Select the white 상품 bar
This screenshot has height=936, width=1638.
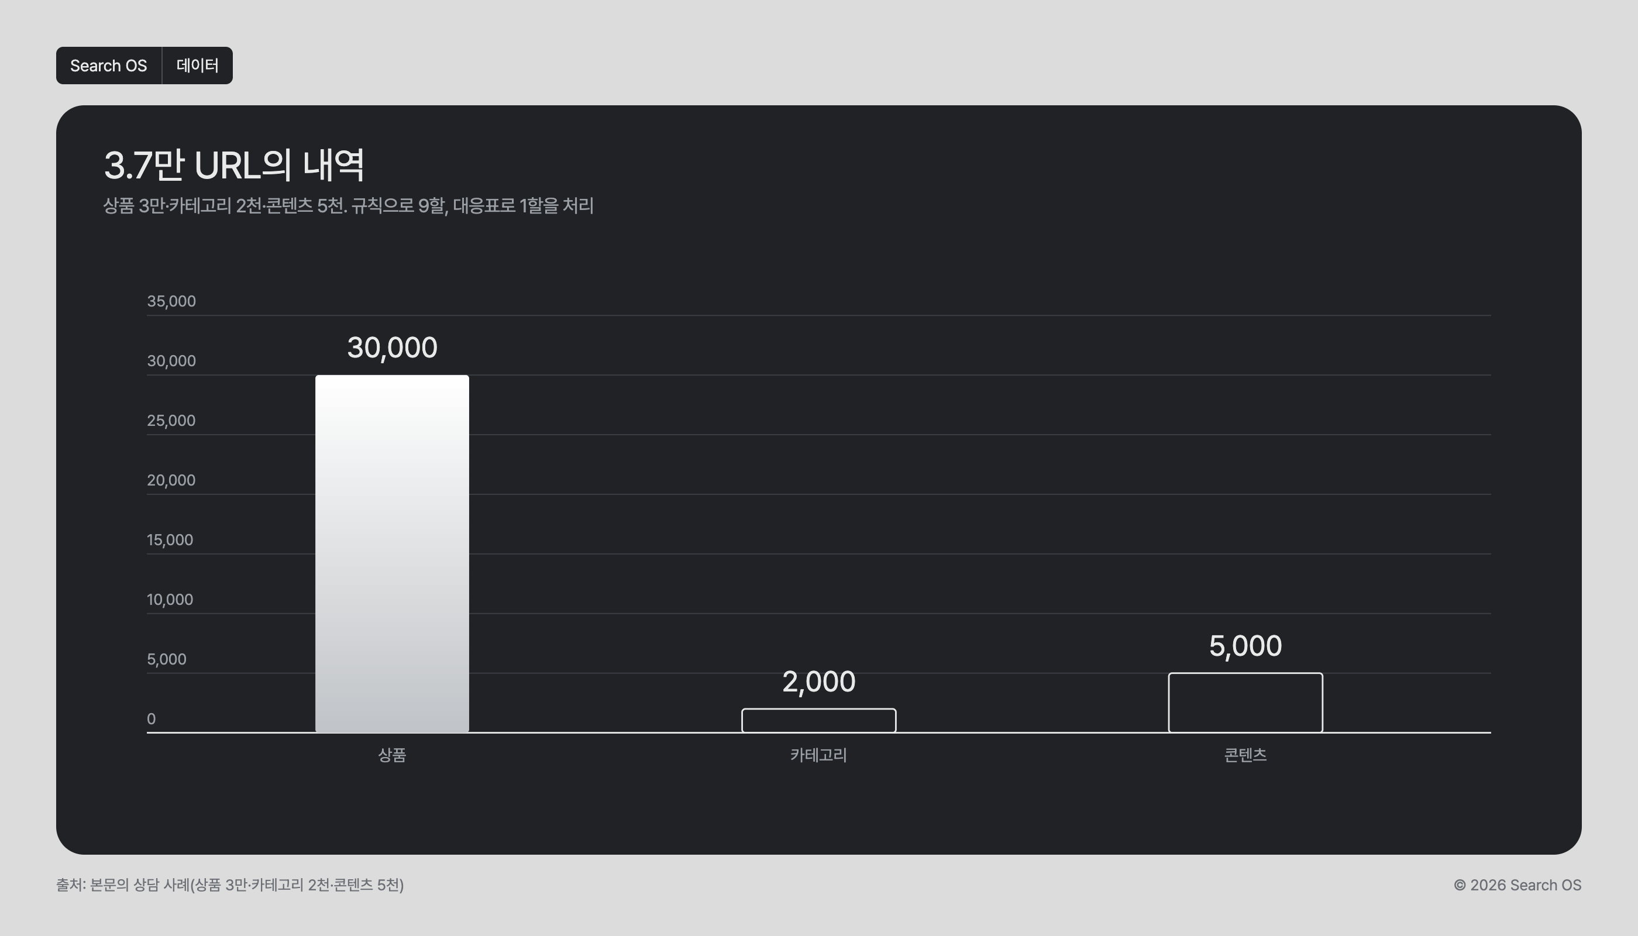coord(392,553)
